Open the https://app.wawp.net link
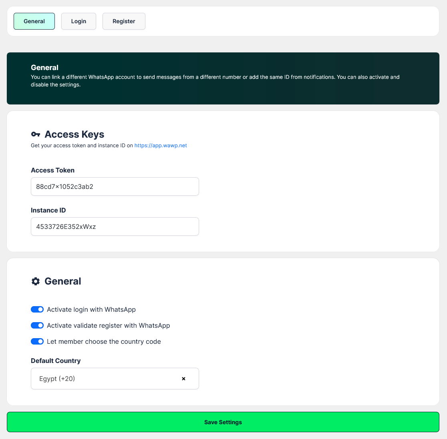Screen dimensions: 447x439 click(x=161, y=146)
